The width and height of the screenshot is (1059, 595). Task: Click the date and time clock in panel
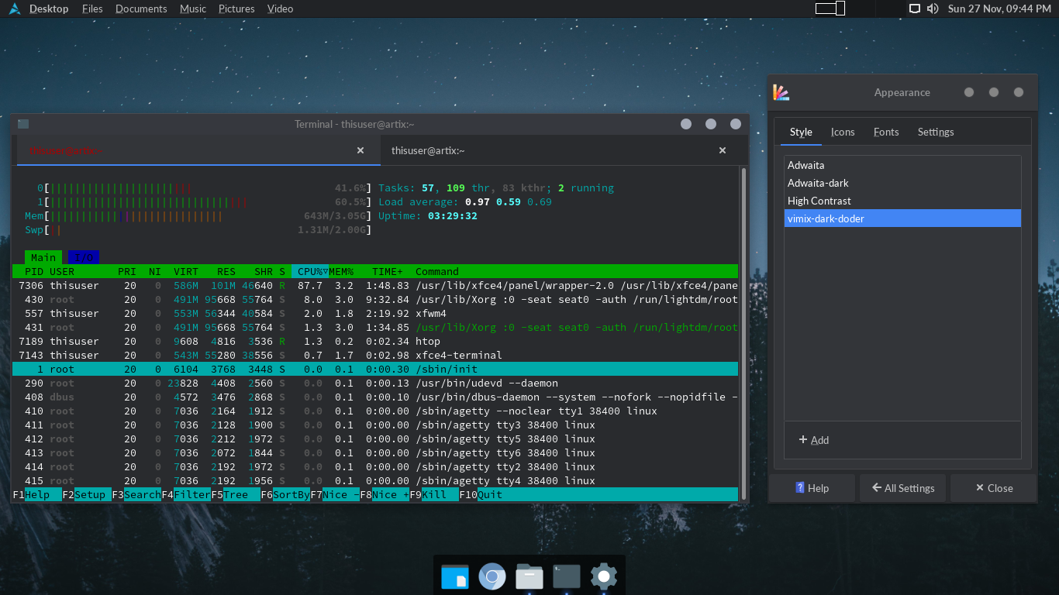(x=999, y=9)
